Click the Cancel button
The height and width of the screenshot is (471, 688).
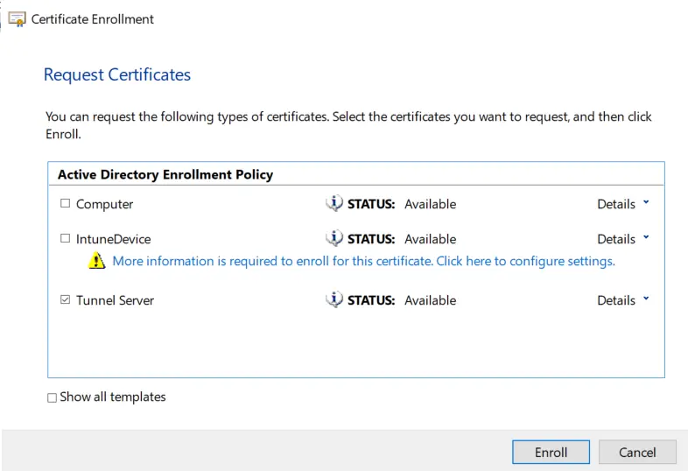point(636,452)
